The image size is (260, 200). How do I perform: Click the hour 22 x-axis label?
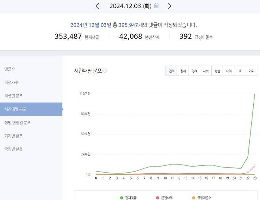pyautogui.click(x=248, y=178)
